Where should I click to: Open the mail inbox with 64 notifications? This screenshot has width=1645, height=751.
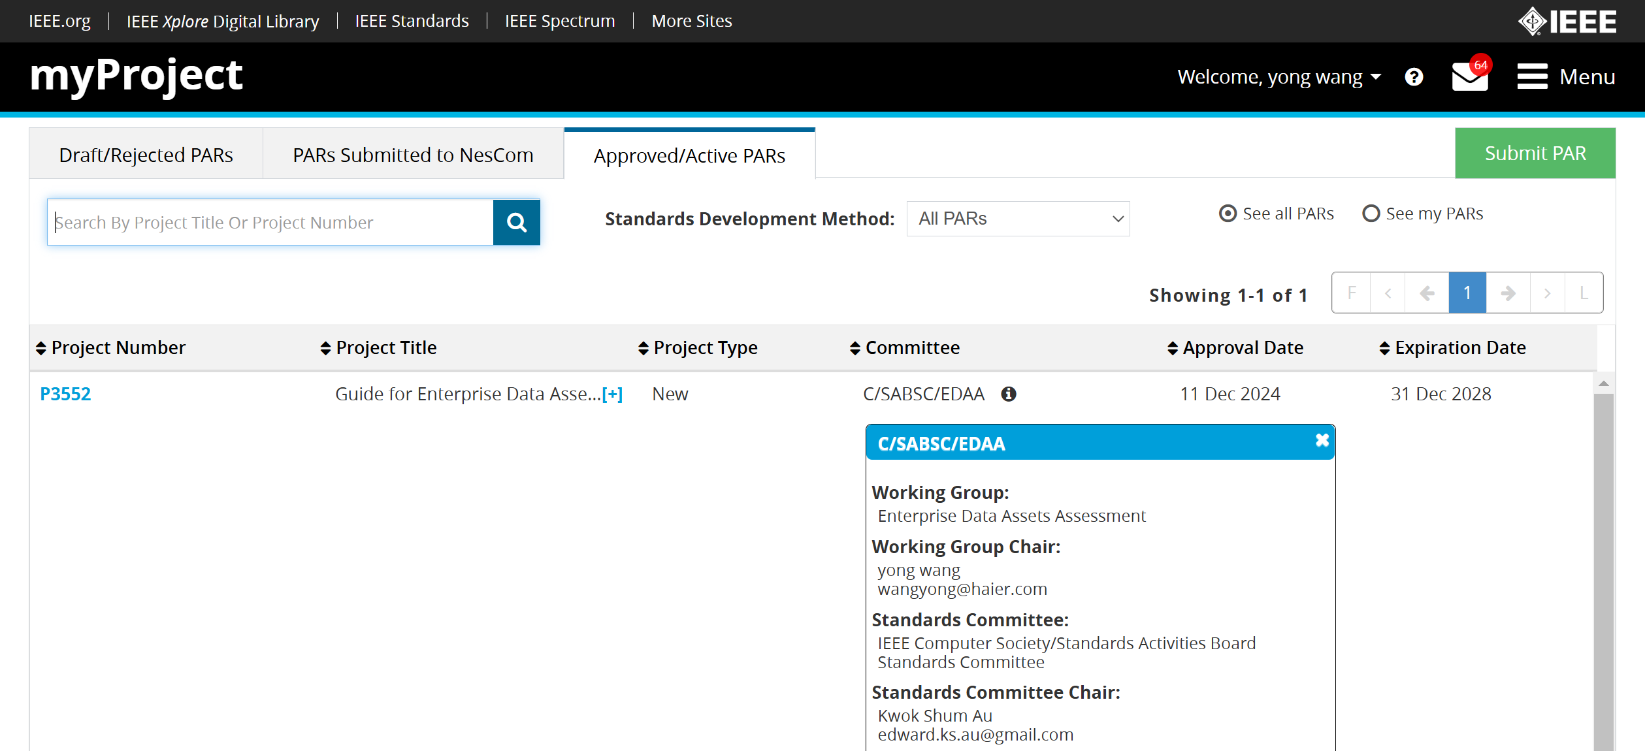pos(1469,77)
